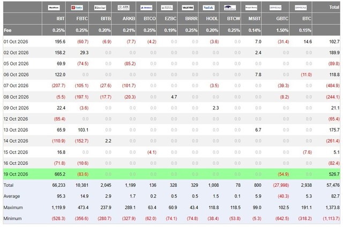
Task: Click the 665.2 IBIT value in highlighted row
Action: 60,174
